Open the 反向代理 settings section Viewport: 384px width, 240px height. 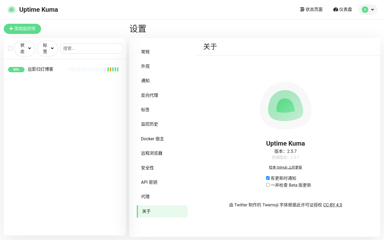tap(162, 95)
